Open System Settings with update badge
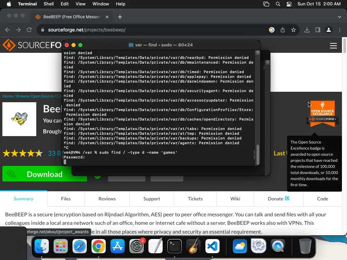Image resolution: width=347 pixels, height=260 pixels. (137, 246)
